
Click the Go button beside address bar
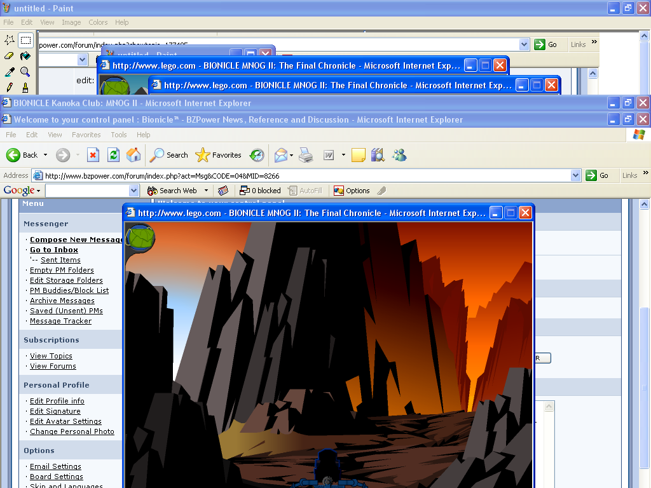pyautogui.click(x=597, y=175)
